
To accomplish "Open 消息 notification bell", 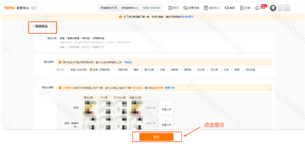I will pos(257,8).
